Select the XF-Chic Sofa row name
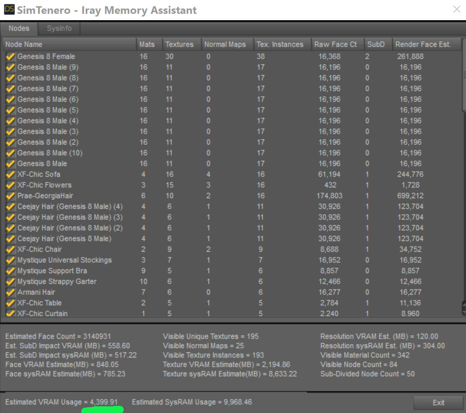This screenshot has width=466, height=413. 38,174
